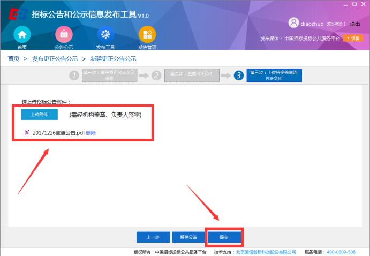The height and width of the screenshot is (256, 370).
Task: Click the 上一步 previous step button
Action: coord(153,237)
